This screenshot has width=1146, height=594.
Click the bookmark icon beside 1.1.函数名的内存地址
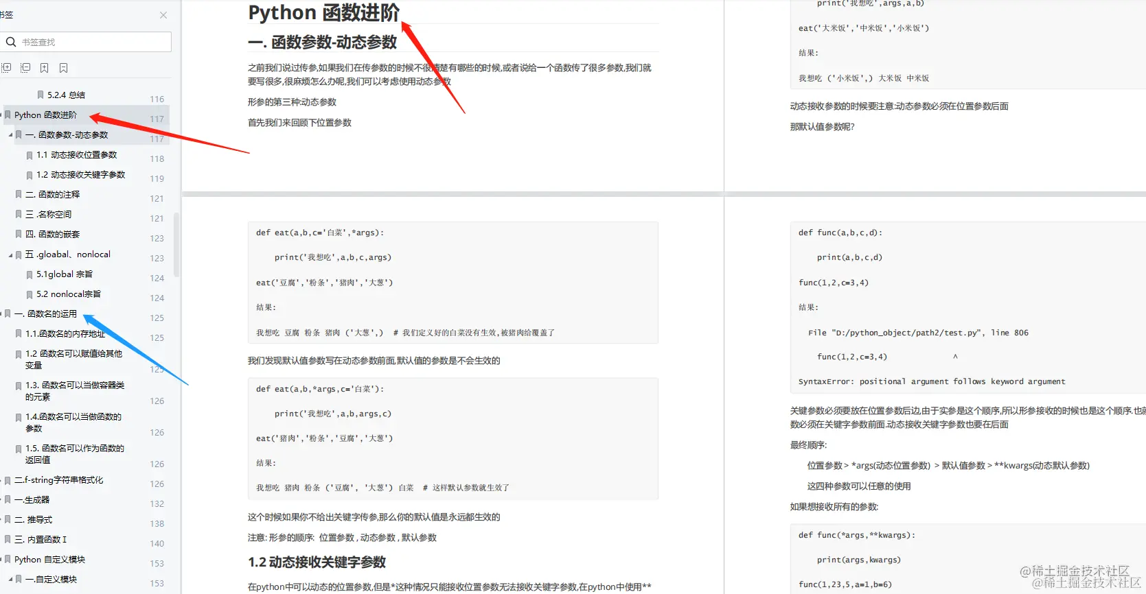tap(19, 334)
